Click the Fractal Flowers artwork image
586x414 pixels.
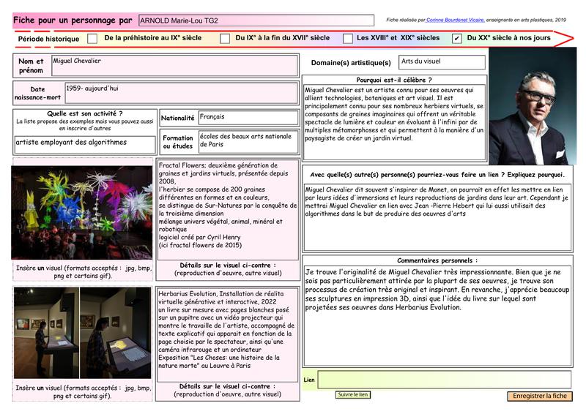point(82,212)
